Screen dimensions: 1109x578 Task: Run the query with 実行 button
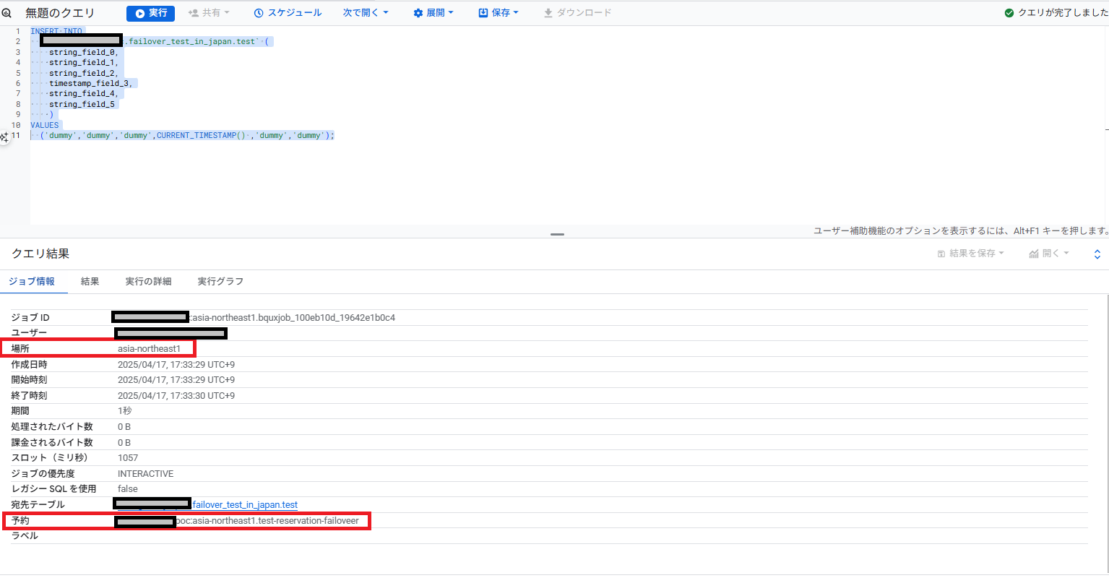(x=150, y=13)
